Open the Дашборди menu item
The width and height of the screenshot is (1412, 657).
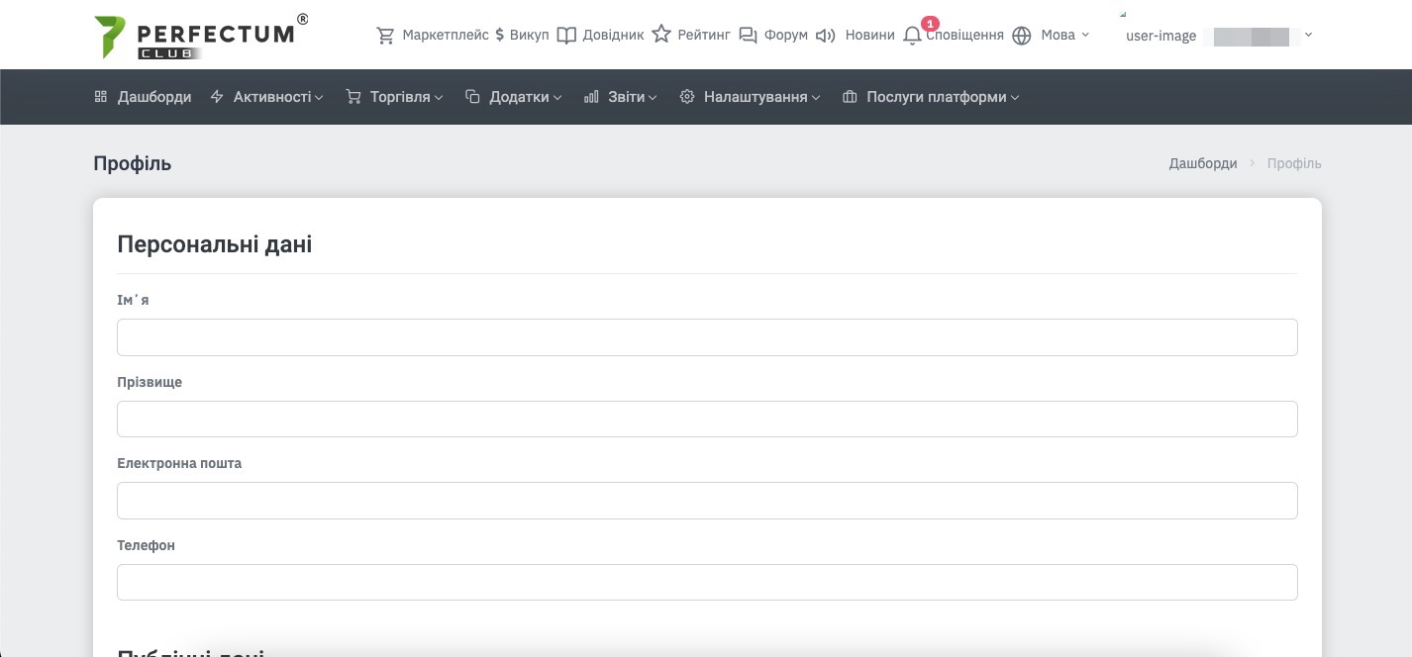tap(144, 97)
